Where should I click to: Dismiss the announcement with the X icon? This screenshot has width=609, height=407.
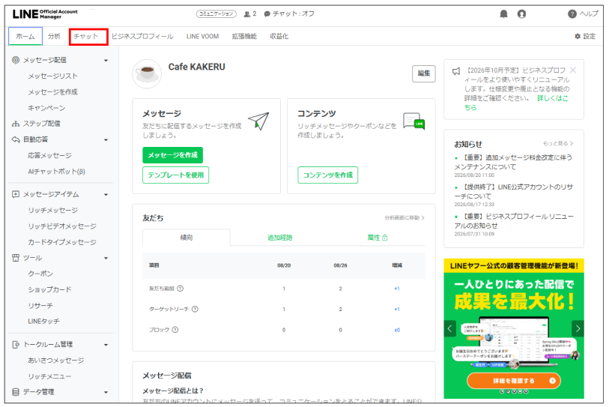(x=573, y=70)
